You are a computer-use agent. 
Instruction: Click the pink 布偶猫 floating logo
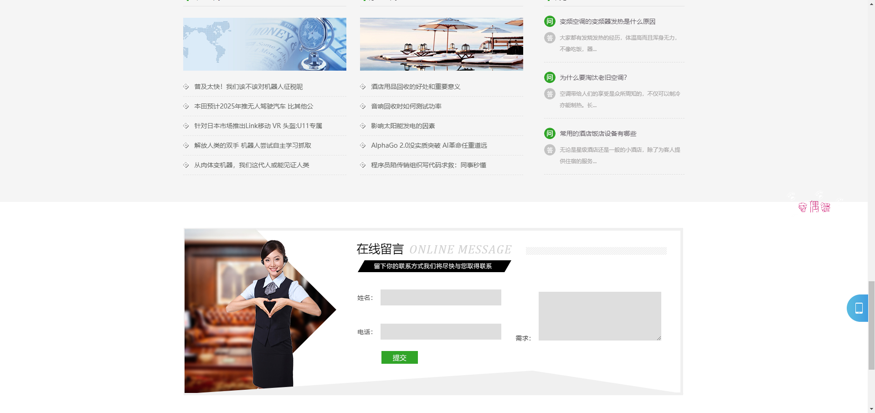click(814, 206)
